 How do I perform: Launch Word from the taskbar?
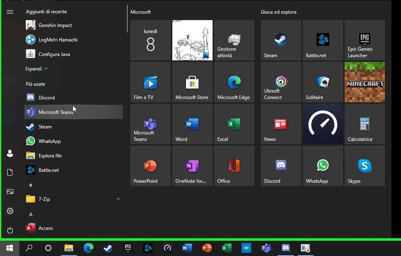click(x=187, y=248)
